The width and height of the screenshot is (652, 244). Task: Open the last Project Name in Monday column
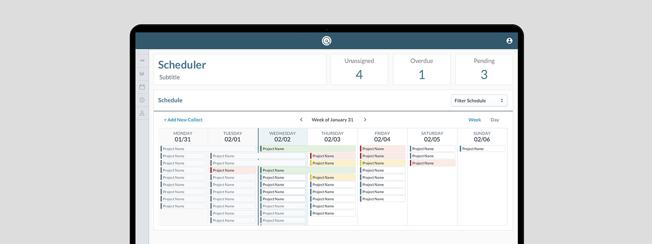183,206
